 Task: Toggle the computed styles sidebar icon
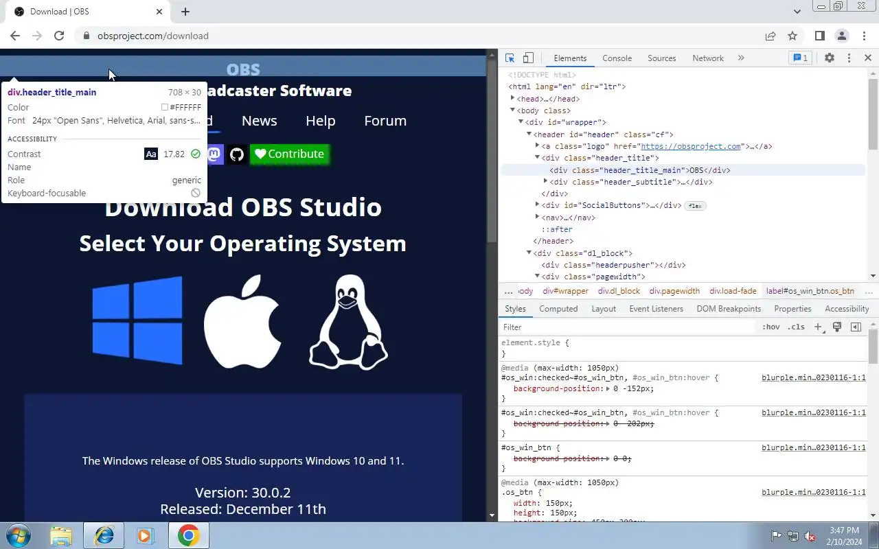[x=856, y=327]
